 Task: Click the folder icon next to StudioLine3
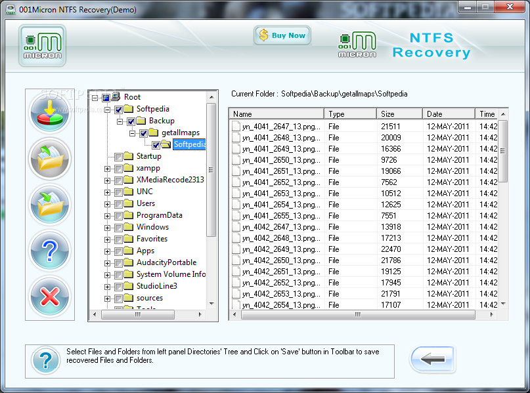pos(129,285)
